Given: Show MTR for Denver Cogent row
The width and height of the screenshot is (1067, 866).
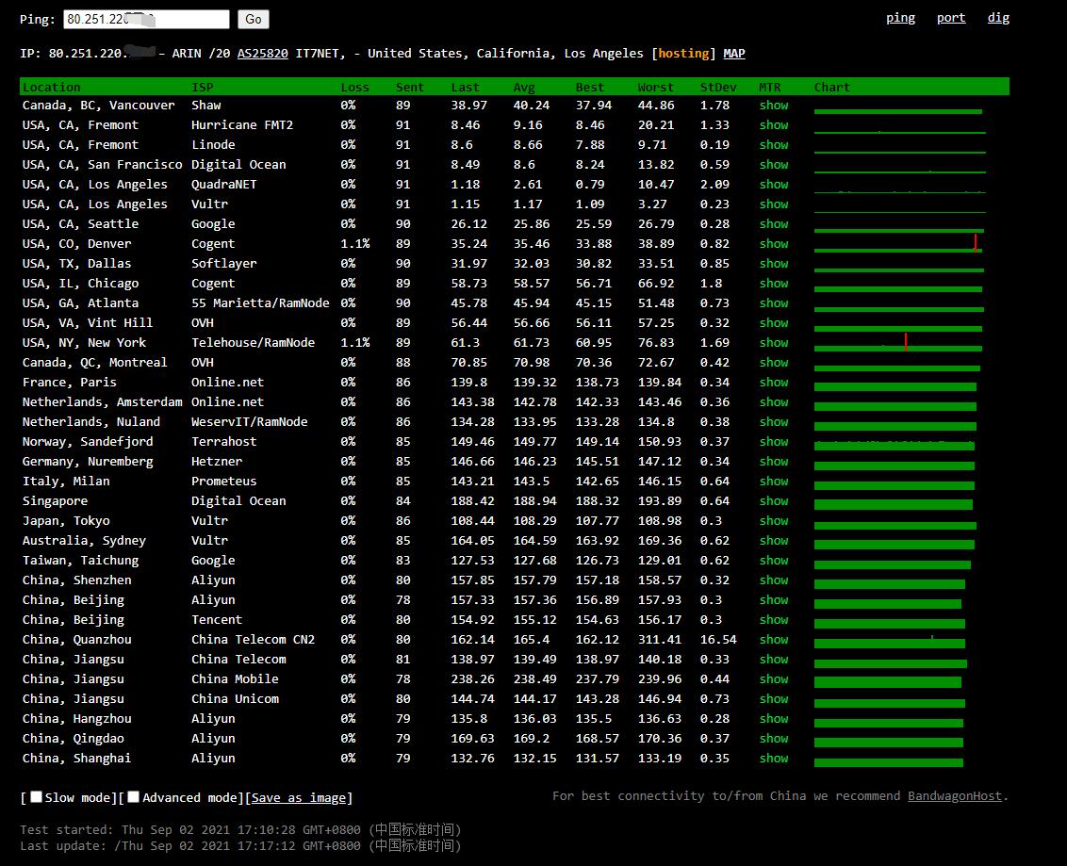Looking at the screenshot, I should (x=773, y=244).
